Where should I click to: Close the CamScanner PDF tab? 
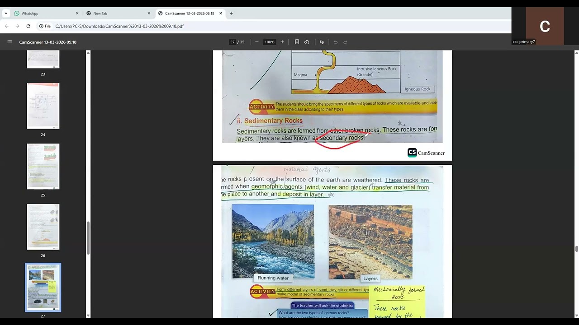[221, 14]
